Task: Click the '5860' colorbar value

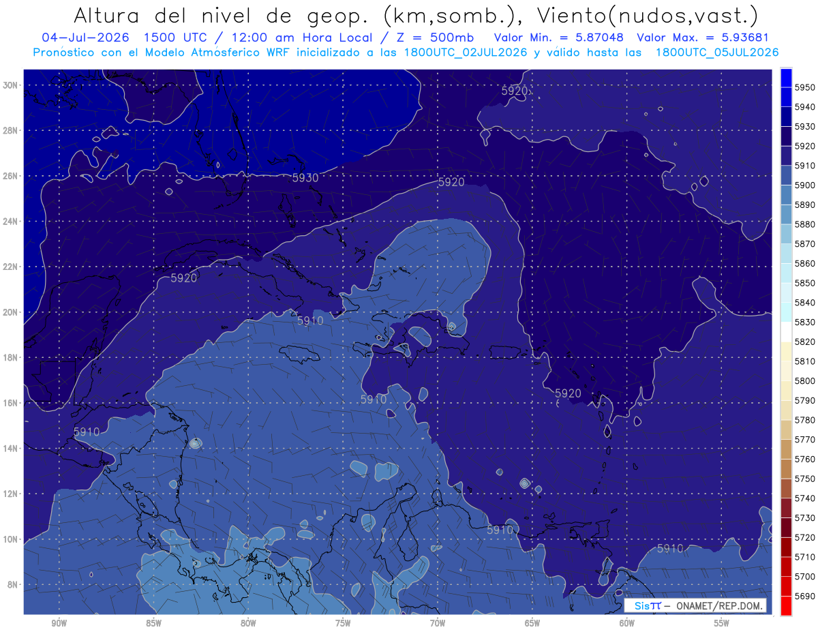Action: point(804,263)
